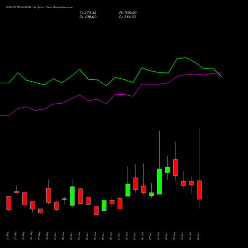The width and height of the screenshot is (248, 248).
Task: Click the green candlestick for 09 Jun
Action: tap(104, 205)
